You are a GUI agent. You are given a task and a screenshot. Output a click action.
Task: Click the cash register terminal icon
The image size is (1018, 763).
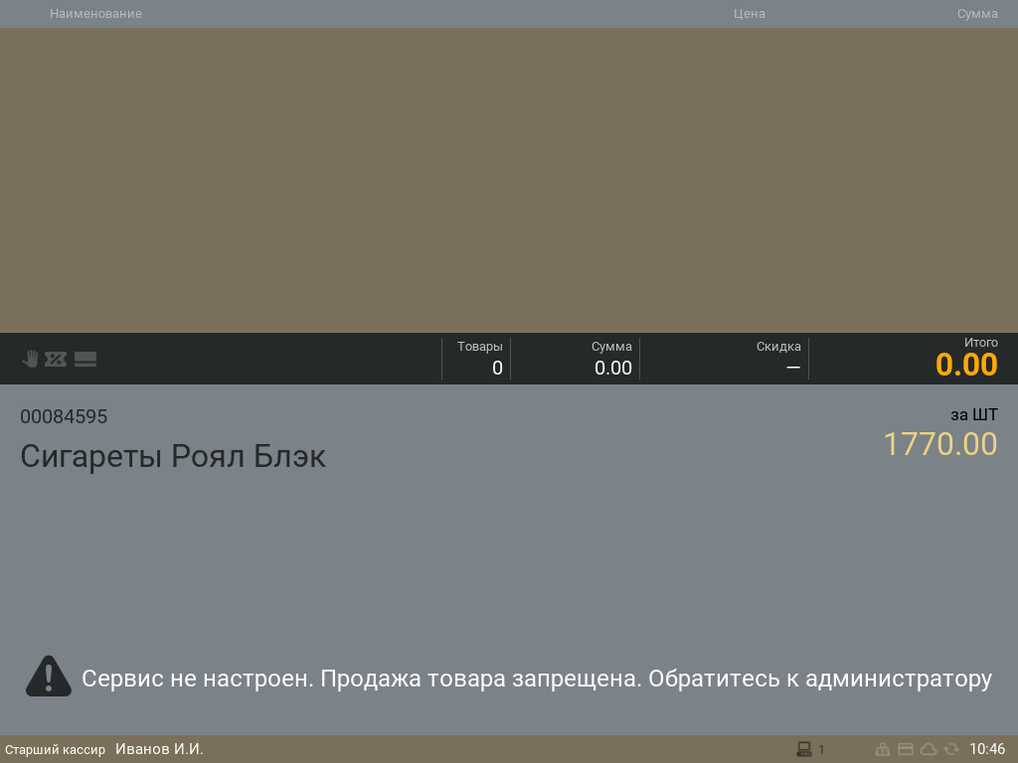(803, 749)
